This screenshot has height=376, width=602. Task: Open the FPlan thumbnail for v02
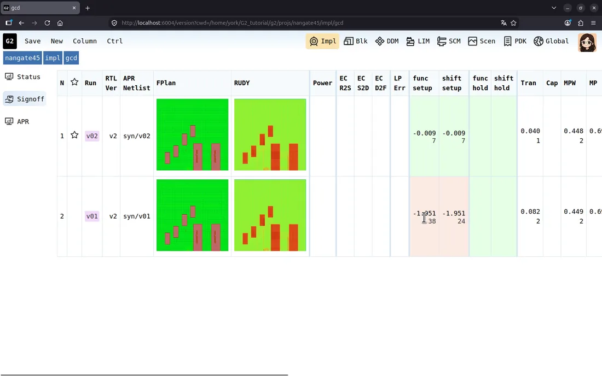192,134
